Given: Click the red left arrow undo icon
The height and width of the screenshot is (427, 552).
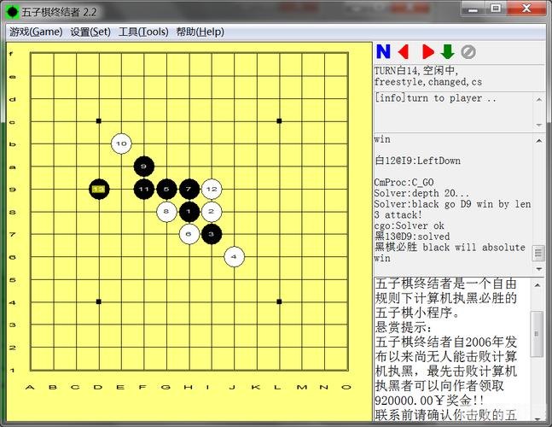Looking at the screenshot, I should [404, 52].
